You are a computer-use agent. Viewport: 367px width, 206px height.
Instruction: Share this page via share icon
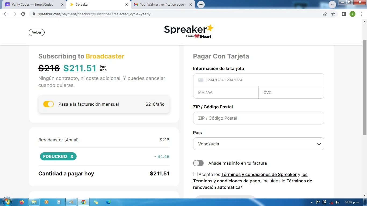pyautogui.click(x=325, y=14)
